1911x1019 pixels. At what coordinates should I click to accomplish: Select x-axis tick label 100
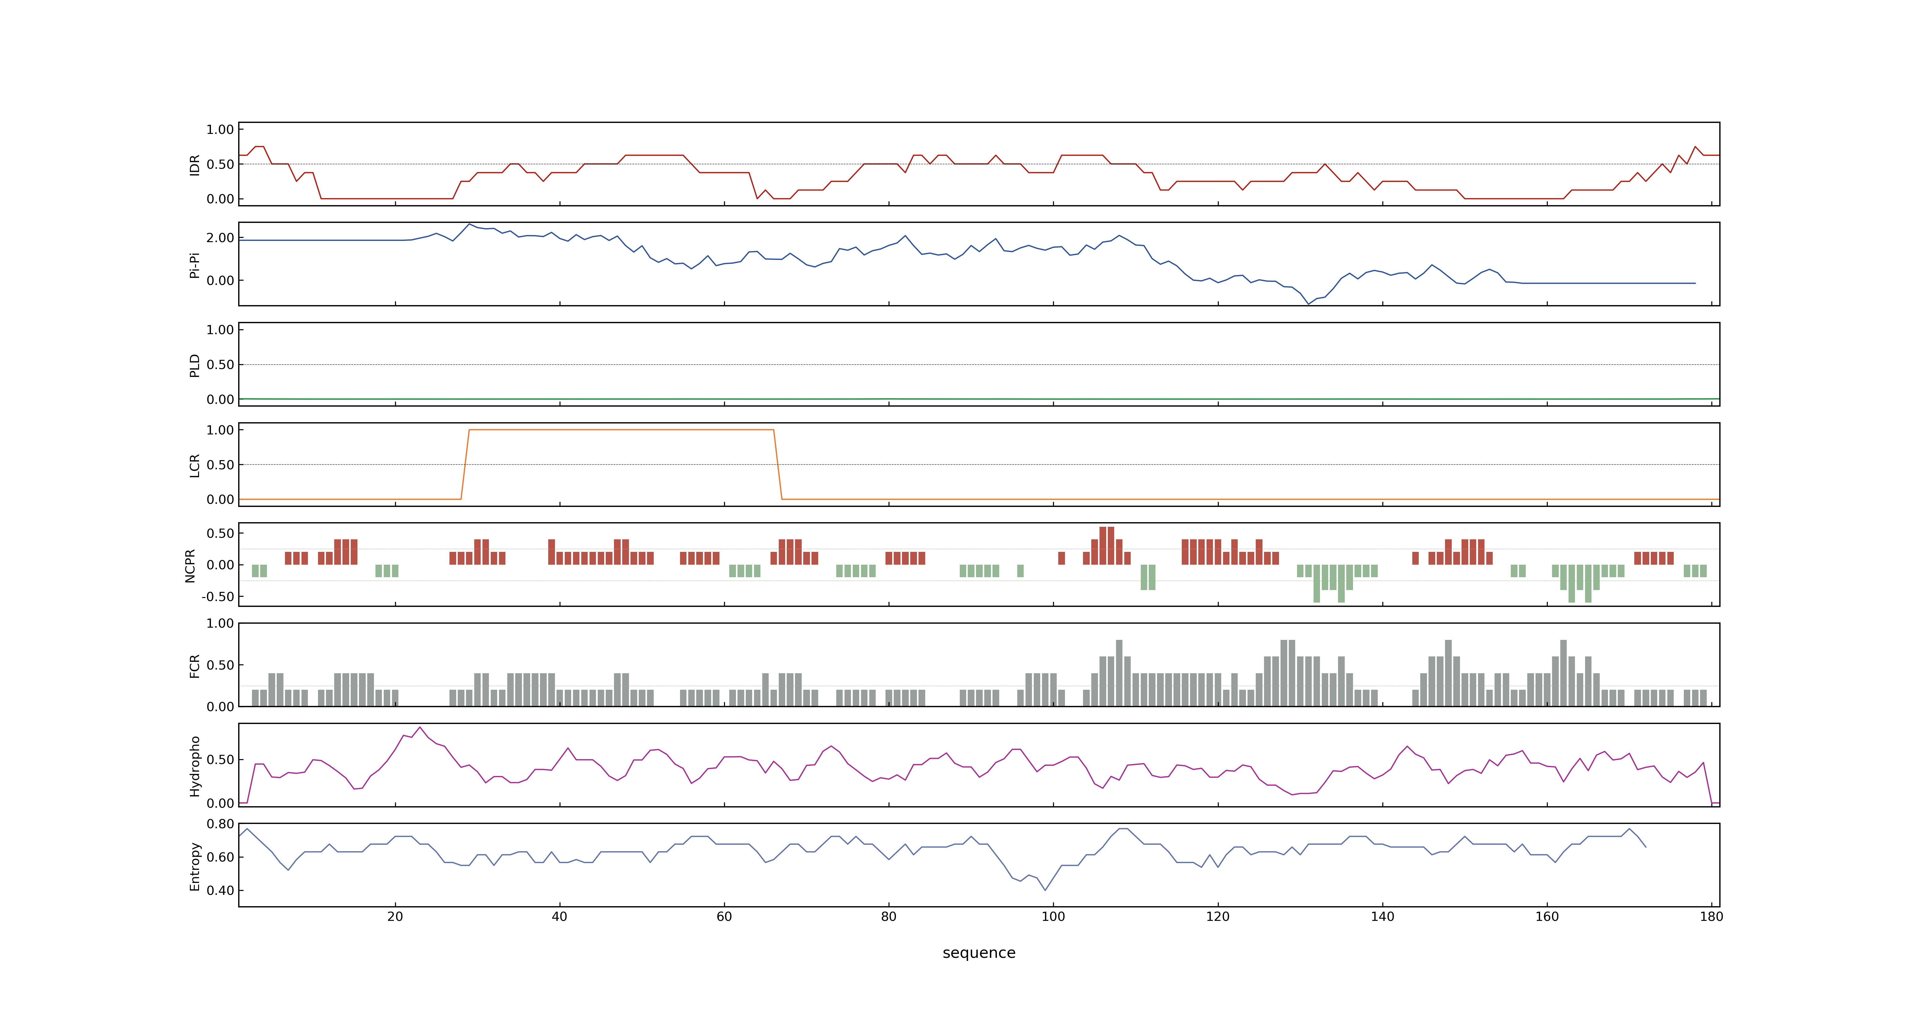pos(1053,917)
